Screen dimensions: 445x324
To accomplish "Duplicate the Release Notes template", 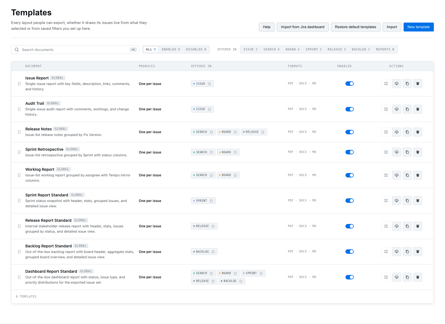I will point(407,132).
